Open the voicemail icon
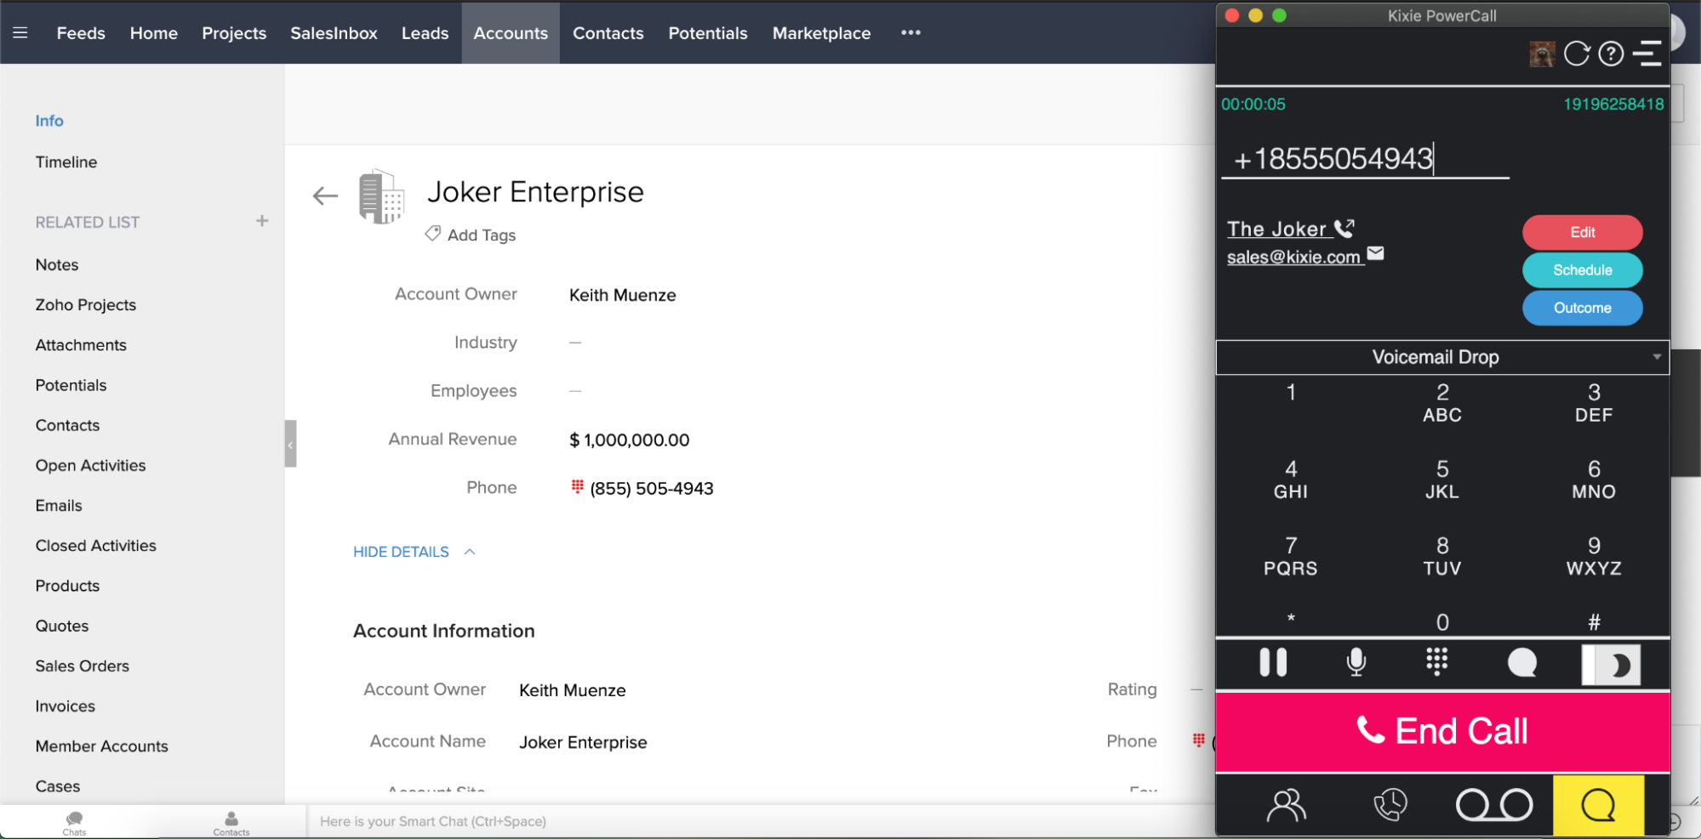The width and height of the screenshot is (1701, 839). (x=1494, y=804)
